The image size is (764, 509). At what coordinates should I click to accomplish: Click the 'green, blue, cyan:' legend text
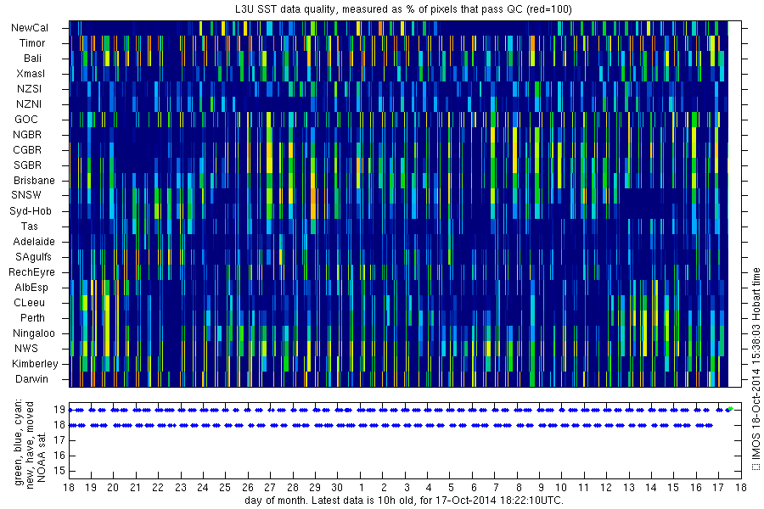[19, 442]
